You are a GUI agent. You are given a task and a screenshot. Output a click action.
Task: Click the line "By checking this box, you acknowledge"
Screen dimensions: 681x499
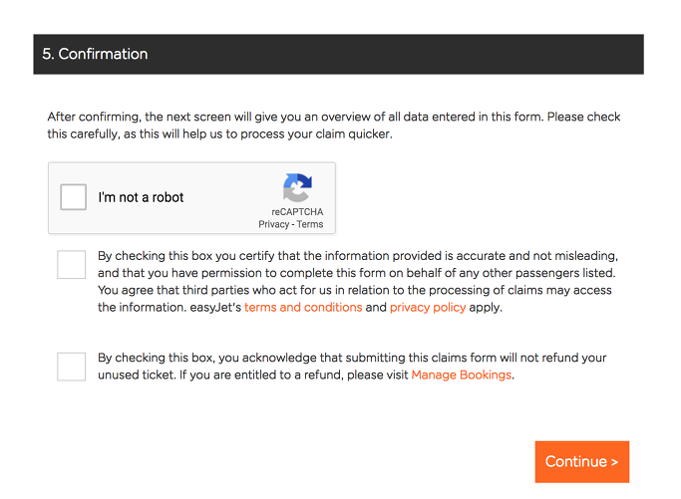(x=352, y=358)
